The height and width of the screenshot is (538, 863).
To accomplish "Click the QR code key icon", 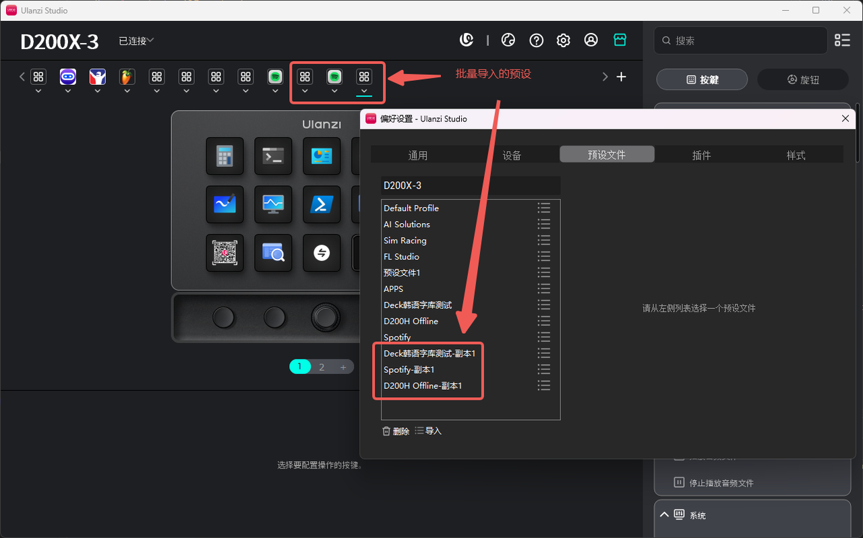I will [x=225, y=253].
